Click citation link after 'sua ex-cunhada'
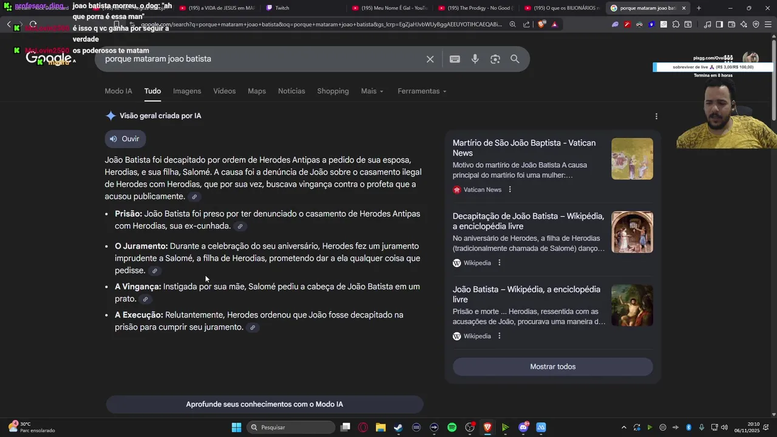 click(240, 226)
